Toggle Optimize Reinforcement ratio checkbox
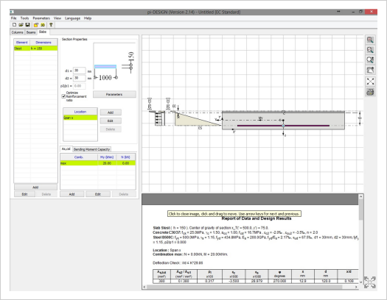The image size is (387, 300). click(x=63, y=96)
